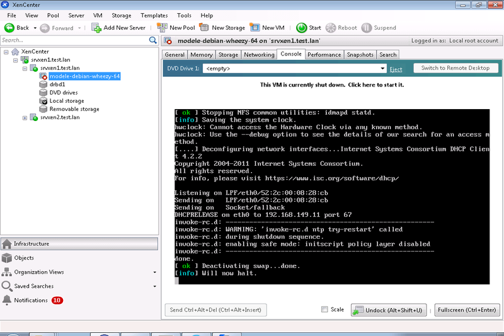
Task: Click the Undock (Alt+Shift+U) button
Action: click(389, 310)
